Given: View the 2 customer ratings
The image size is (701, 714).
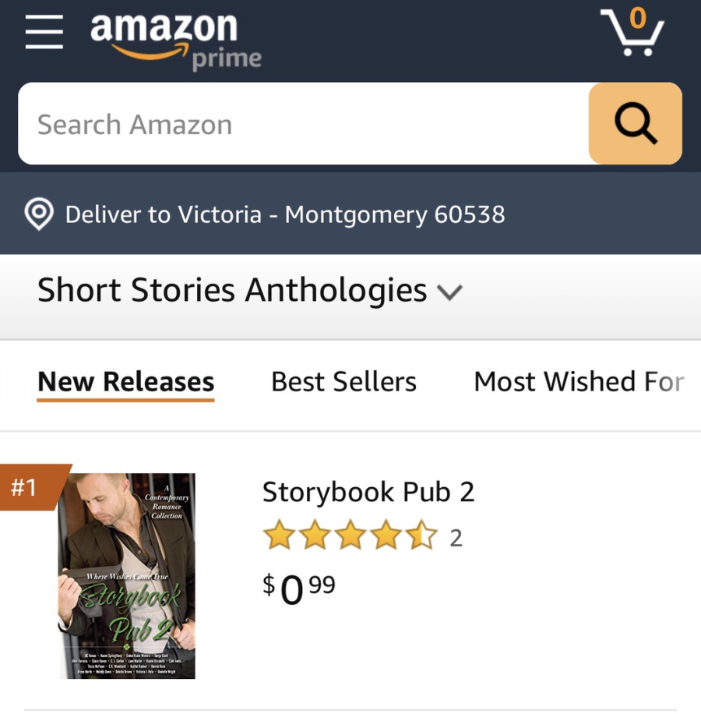Looking at the screenshot, I should 456,538.
